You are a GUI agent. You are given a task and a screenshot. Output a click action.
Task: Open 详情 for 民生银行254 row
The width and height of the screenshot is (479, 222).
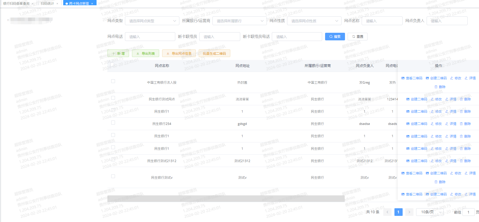(451, 124)
